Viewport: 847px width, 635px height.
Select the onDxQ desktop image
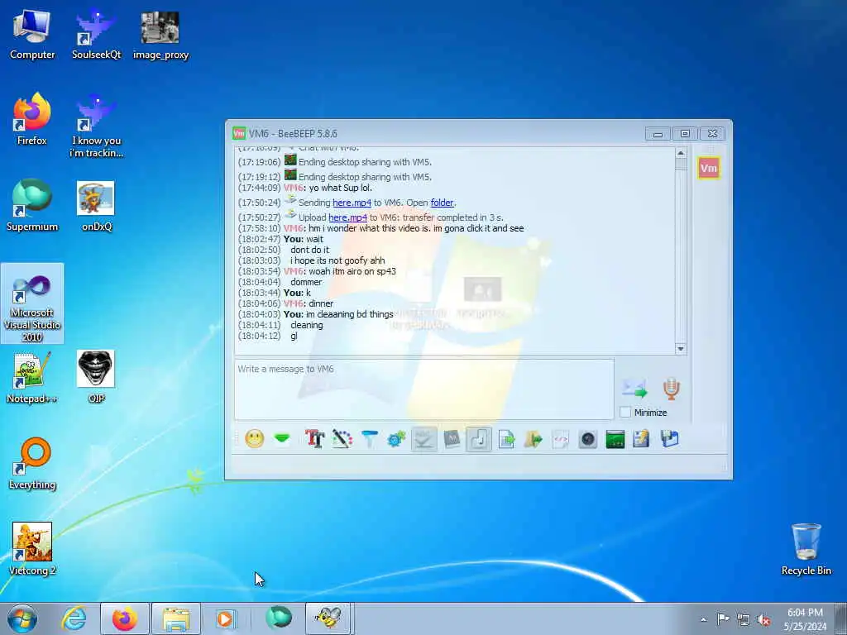pyautogui.click(x=96, y=206)
